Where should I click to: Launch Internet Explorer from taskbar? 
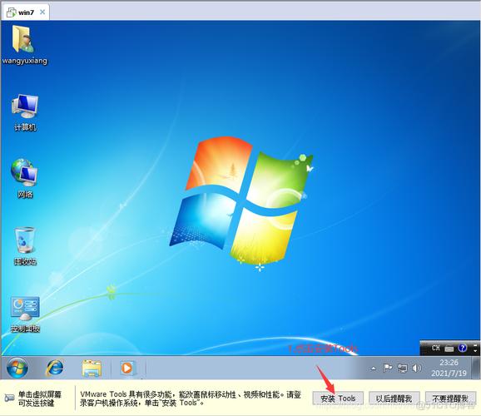[x=55, y=368]
